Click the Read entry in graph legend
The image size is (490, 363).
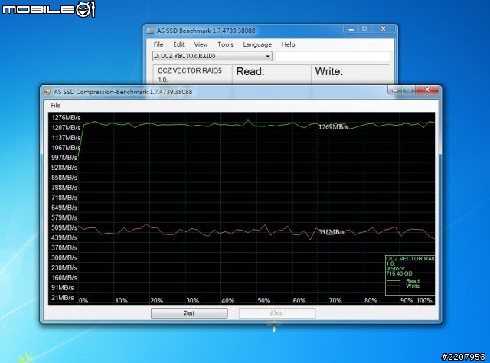(x=413, y=281)
